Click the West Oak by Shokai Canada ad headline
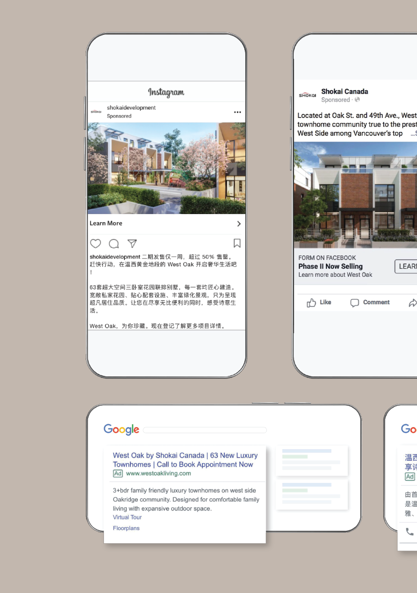Image resolution: width=417 pixels, height=593 pixels. click(185, 460)
